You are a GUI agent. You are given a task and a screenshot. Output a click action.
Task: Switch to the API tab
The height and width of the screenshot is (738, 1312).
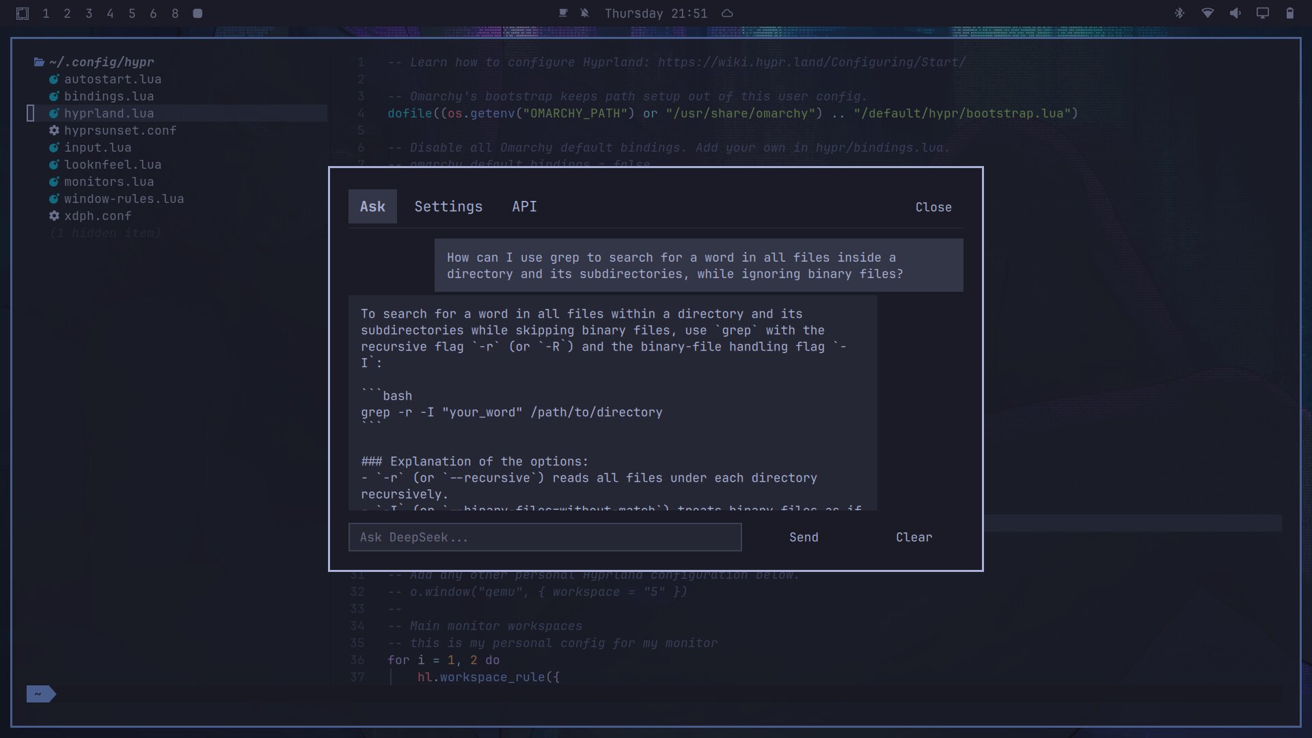click(524, 206)
